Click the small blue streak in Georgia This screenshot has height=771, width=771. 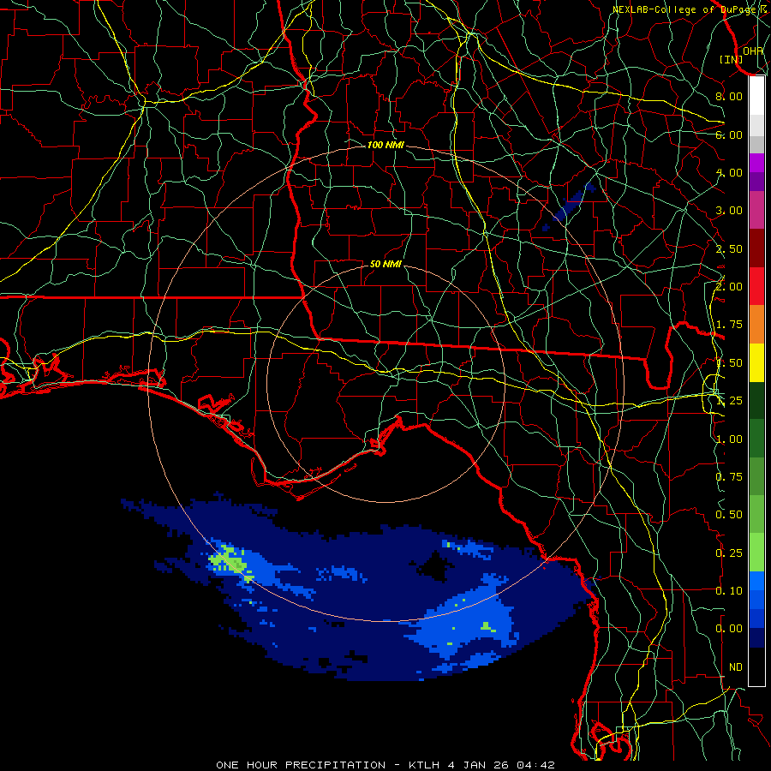[x=570, y=206]
